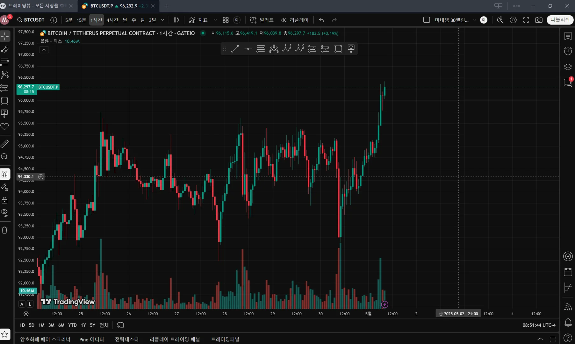Click the 퍼블리쉬 button
Viewport: 575px width, 344px height.
(x=560, y=20)
